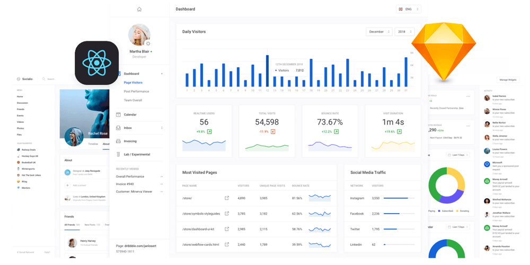Open the ENG language dropdown
530x265 pixels.
[409, 10]
